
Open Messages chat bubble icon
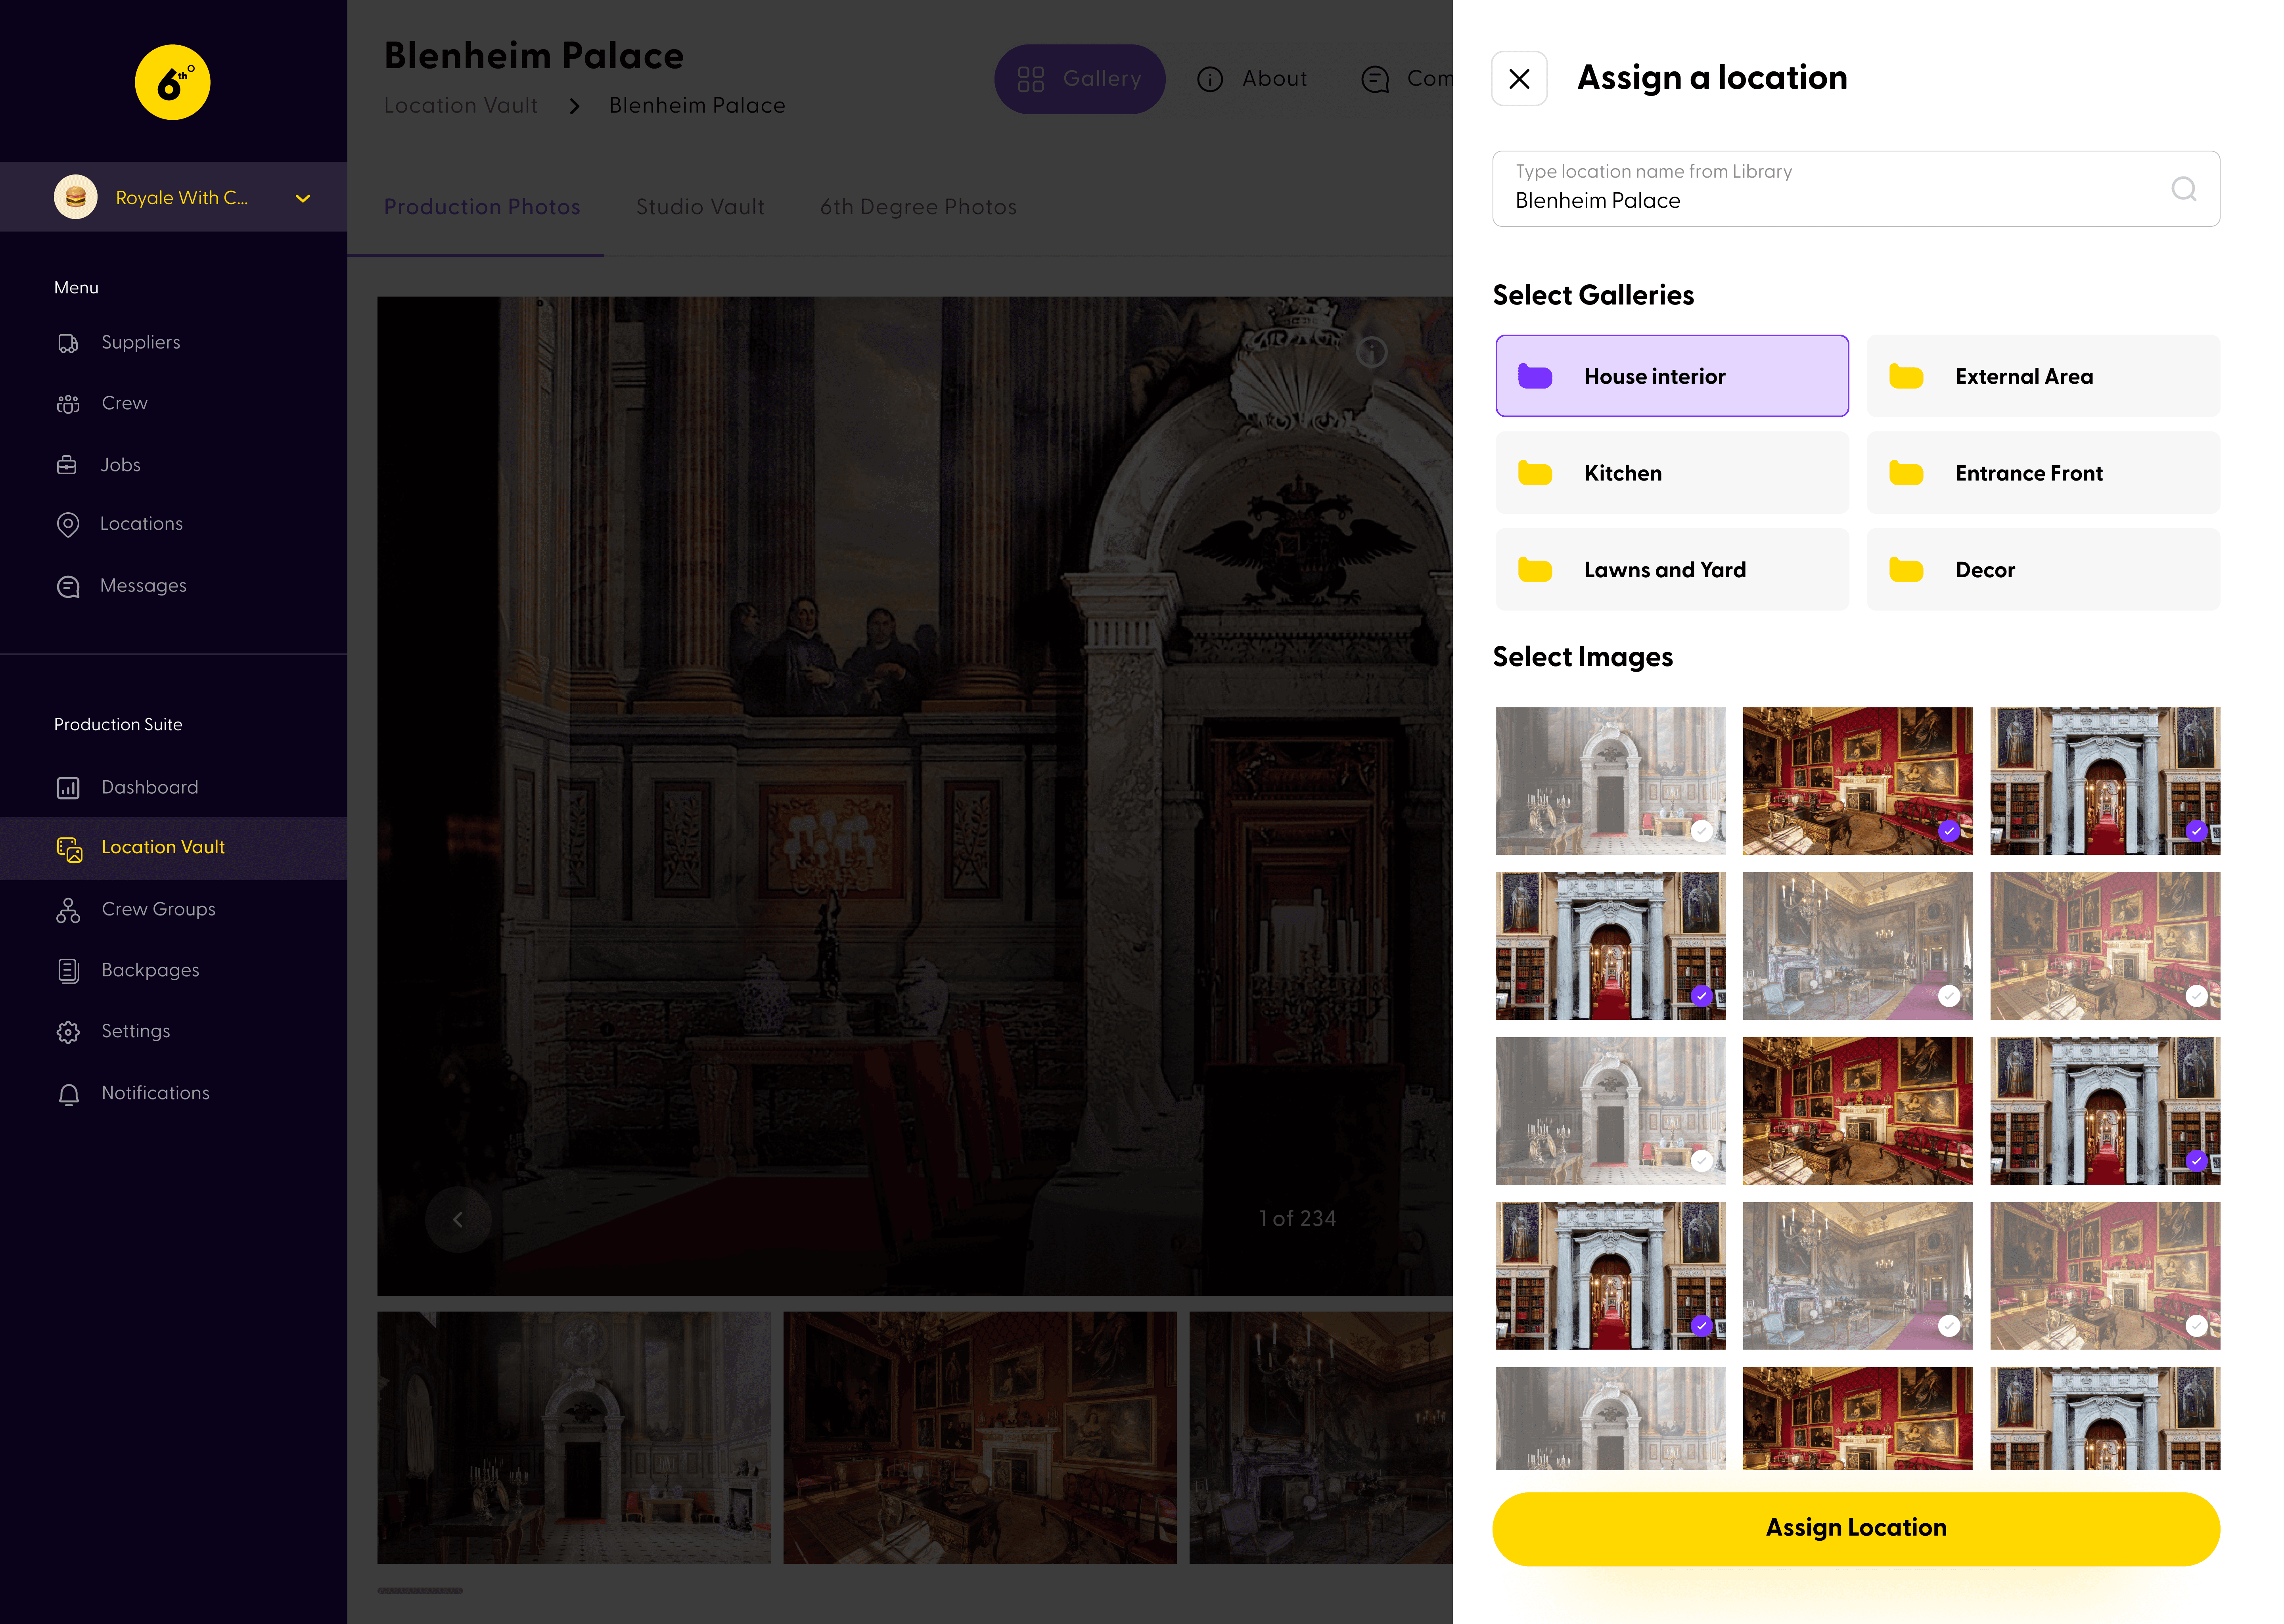[68, 586]
